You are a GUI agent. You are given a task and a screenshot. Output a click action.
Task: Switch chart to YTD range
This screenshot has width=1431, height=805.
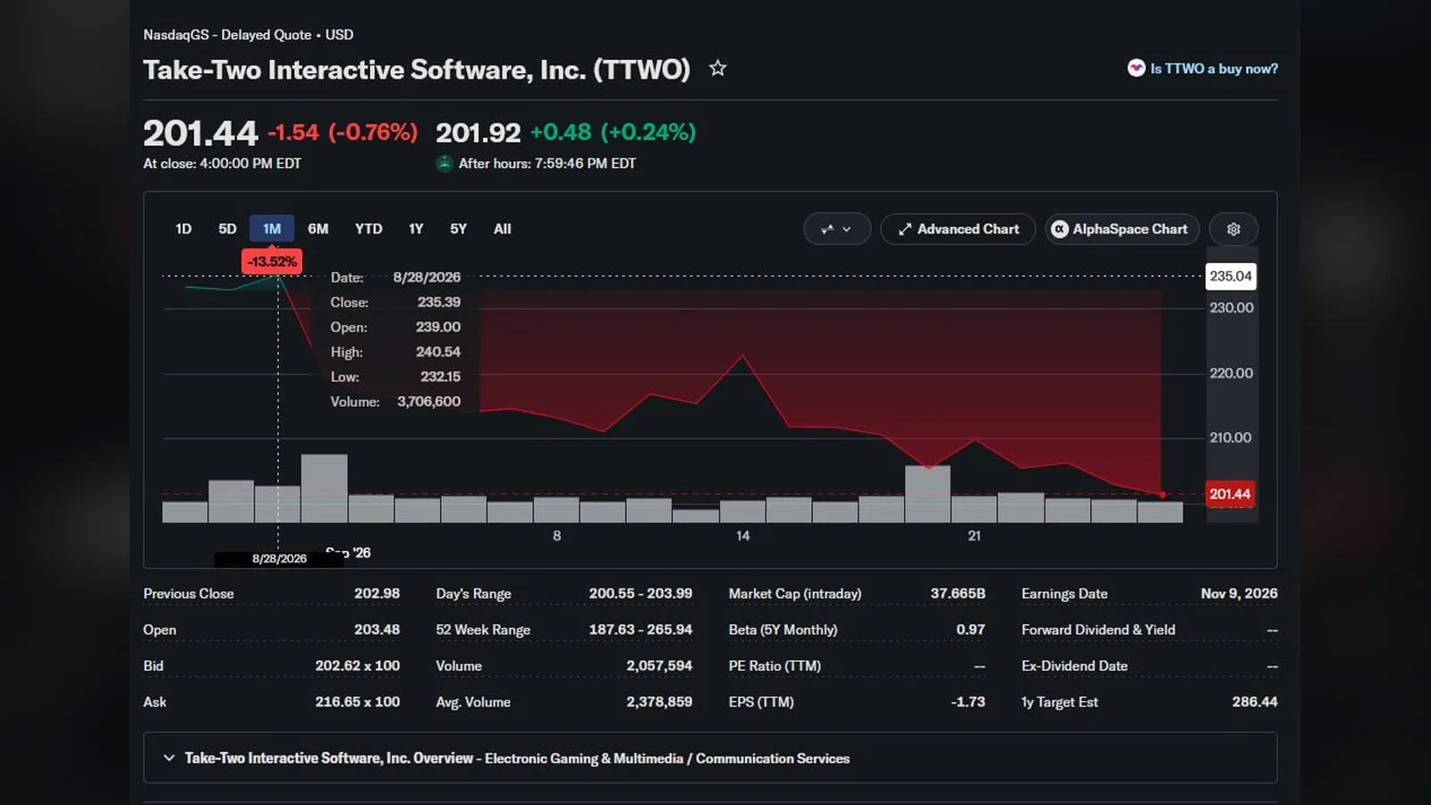click(x=368, y=229)
